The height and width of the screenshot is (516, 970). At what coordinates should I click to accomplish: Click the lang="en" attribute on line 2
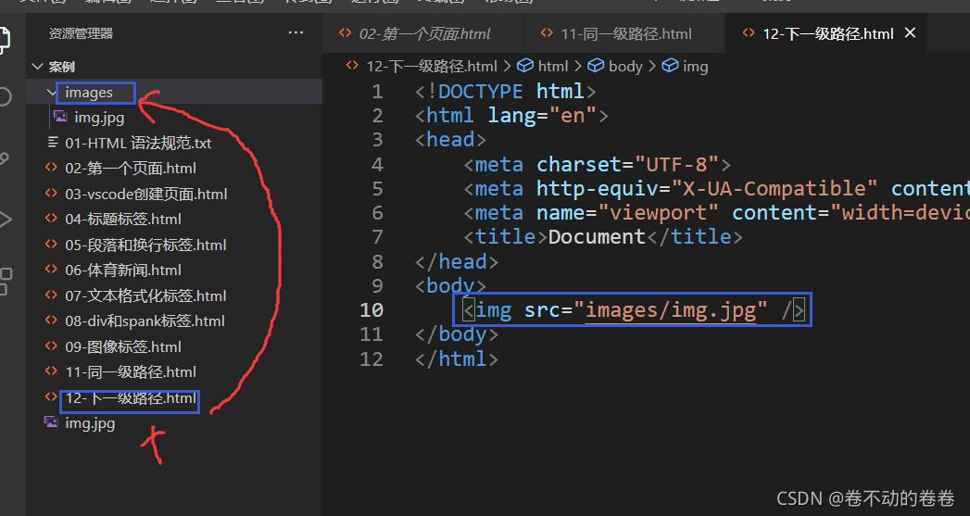pyautogui.click(x=542, y=116)
